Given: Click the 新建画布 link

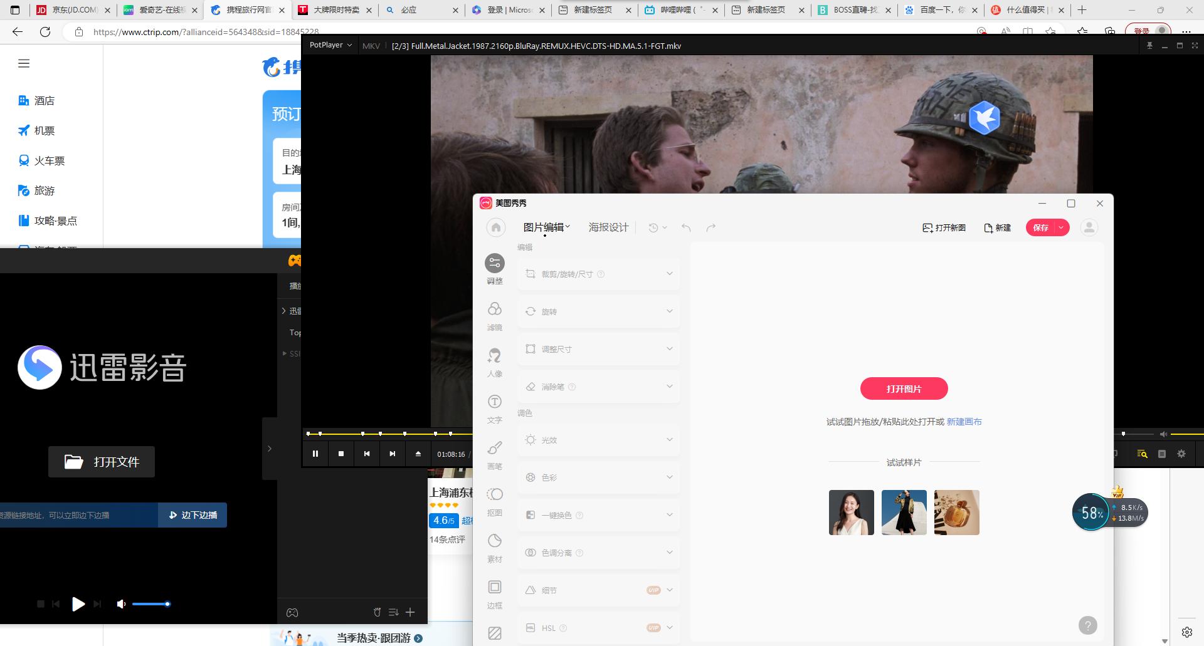Looking at the screenshot, I should tap(964, 422).
